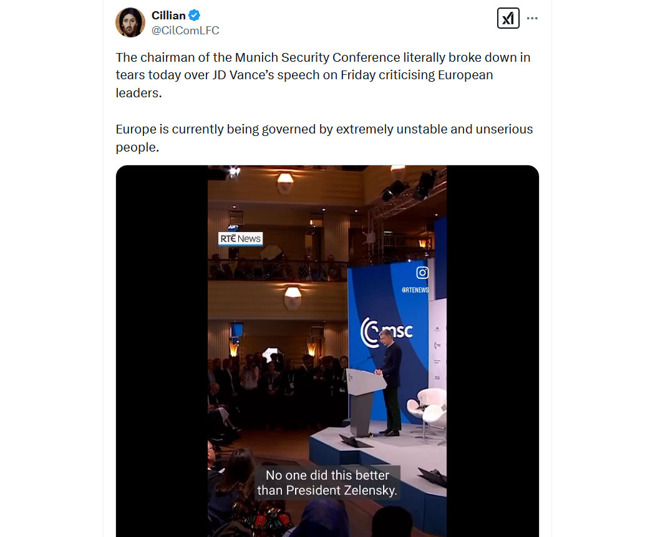Viewport: 655px width, 537px height.
Task: Click the left black letterbox area of video
Action: pos(162,351)
